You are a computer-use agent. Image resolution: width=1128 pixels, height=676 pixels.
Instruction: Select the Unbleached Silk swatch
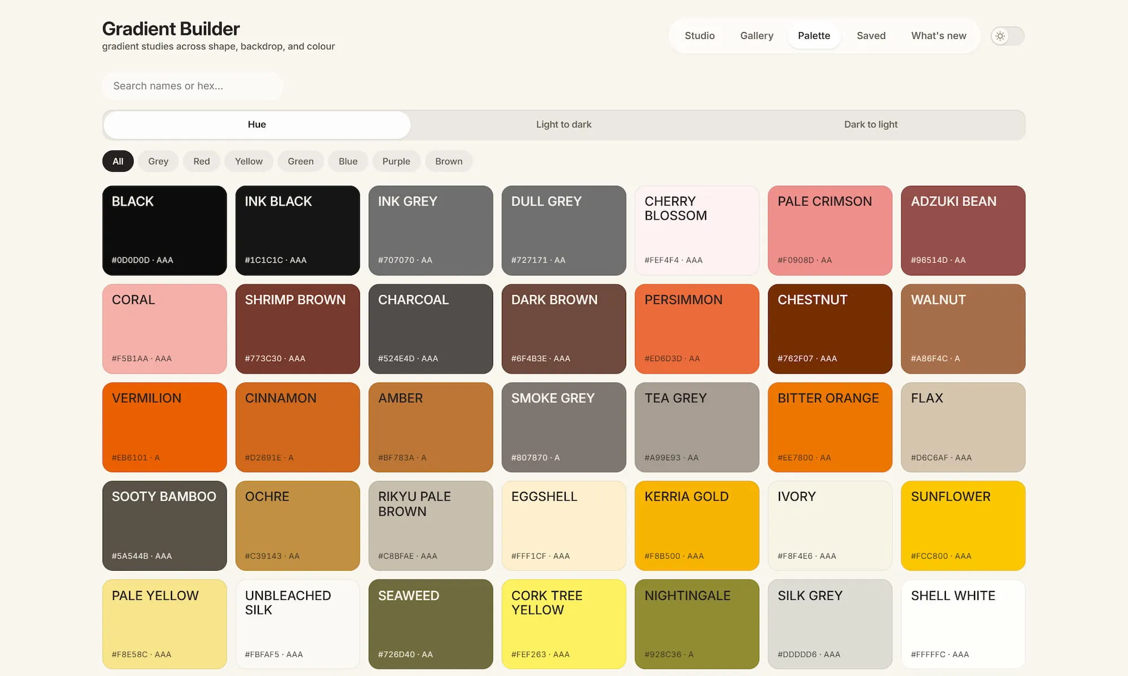(298, 624)
